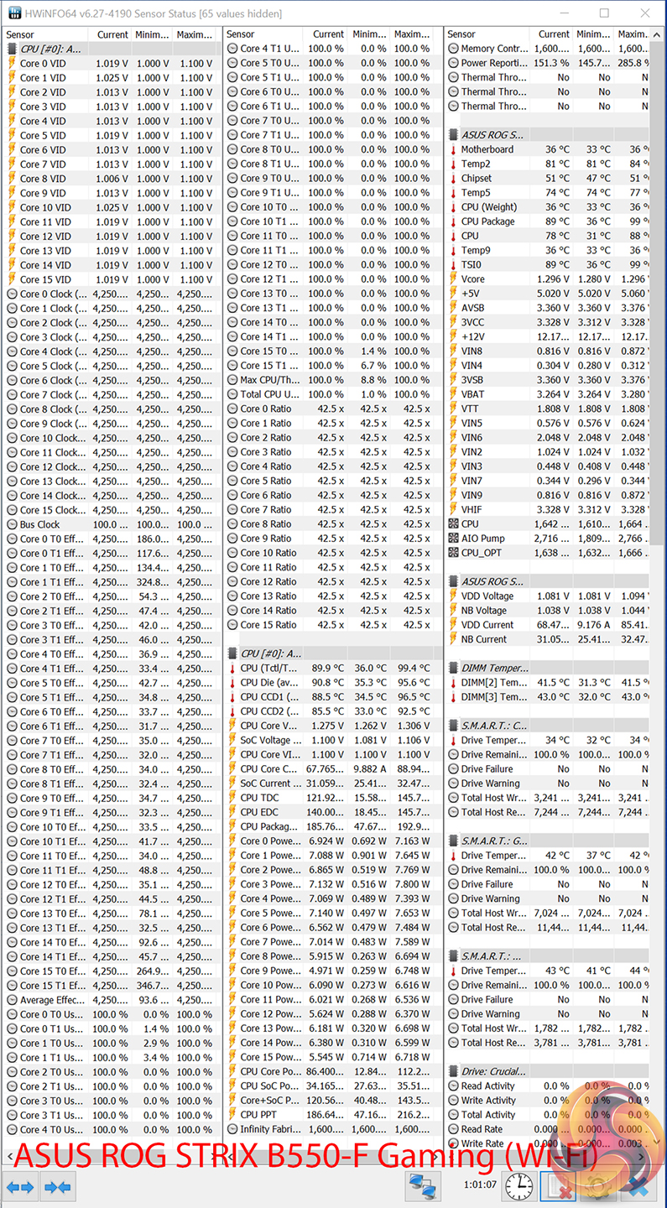This screenshot has height=1208, width=667.
Task: Select the S.M.A.R.T.: G... group header
Action: coord(547,840)
